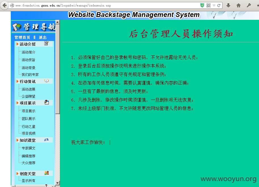Open the wrench tools icon
259x187 pixels.
coord(249,5)
